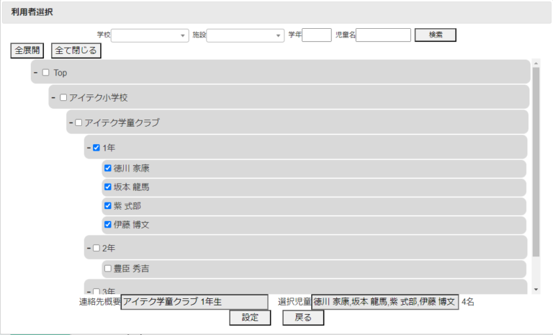Collapse the 1年 grade node
The height and width of the screenshot is (335, 553).
89,148
